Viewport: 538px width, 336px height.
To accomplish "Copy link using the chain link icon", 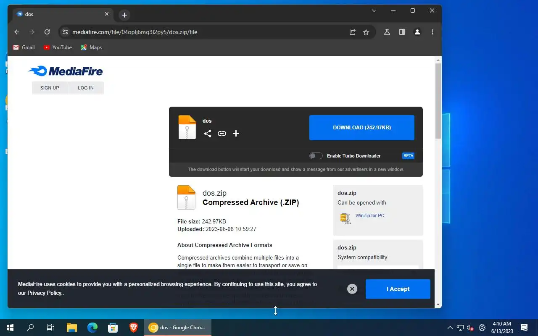I will (222, 134).
